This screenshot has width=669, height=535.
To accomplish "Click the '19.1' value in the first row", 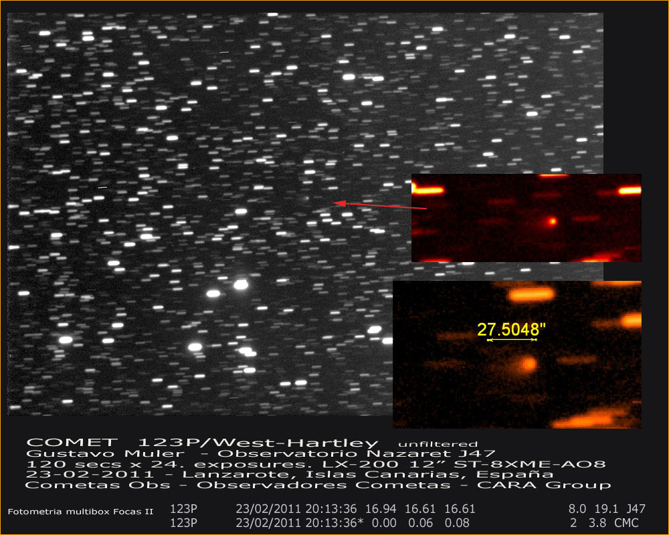I will 606,509.
